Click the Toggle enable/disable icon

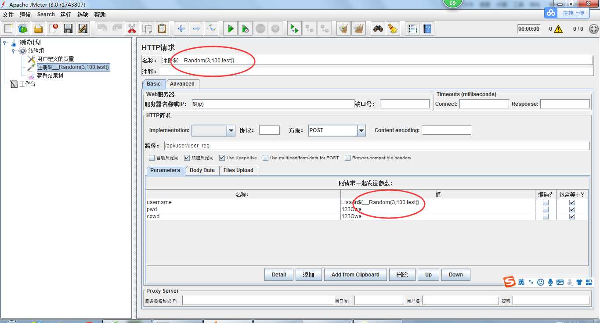coord(211,29)
